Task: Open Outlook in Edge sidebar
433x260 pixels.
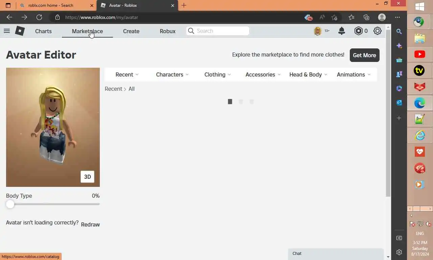Action: pos(399,103)
